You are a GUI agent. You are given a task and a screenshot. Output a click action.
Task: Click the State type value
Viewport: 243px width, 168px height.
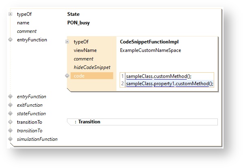click(73, 14)
